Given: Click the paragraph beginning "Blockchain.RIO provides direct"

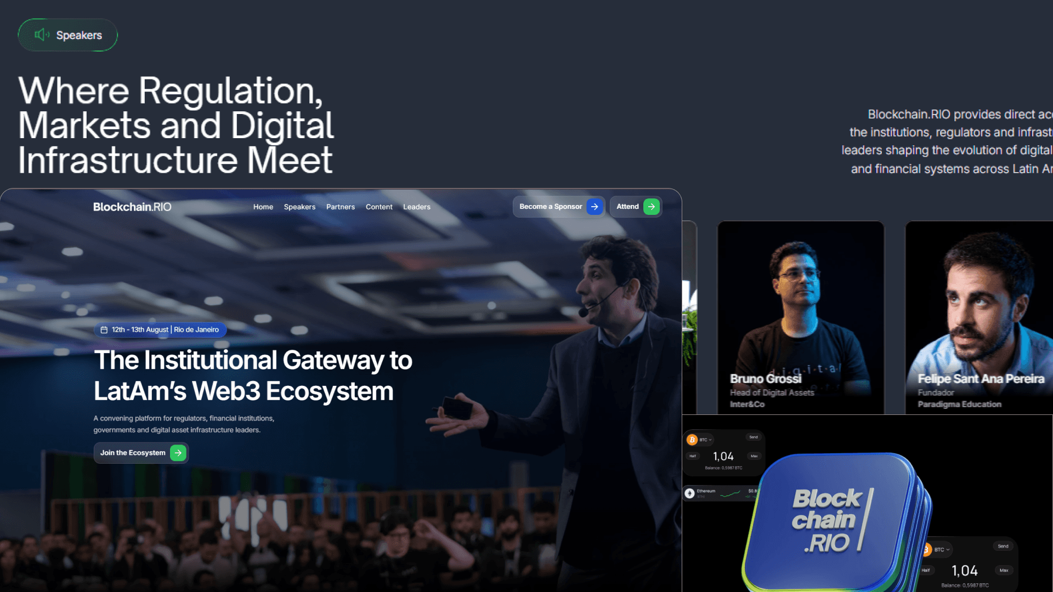Looking at the screenshot, I should pyautogui.click(x=947, y=141).
